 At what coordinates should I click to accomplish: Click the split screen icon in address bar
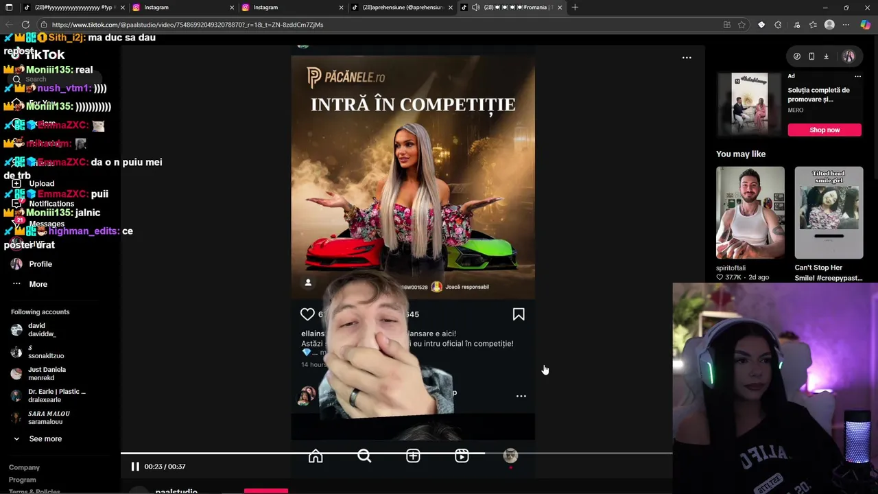(727, 25)
